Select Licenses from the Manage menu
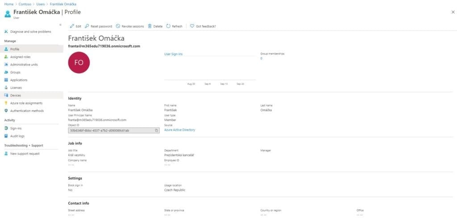 (16, 88)
